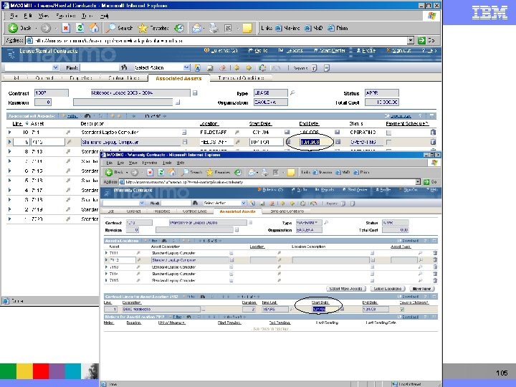Delete line 10 asset row via trash icon
This screenshot has height=387, width=516.
pos(433,133)
